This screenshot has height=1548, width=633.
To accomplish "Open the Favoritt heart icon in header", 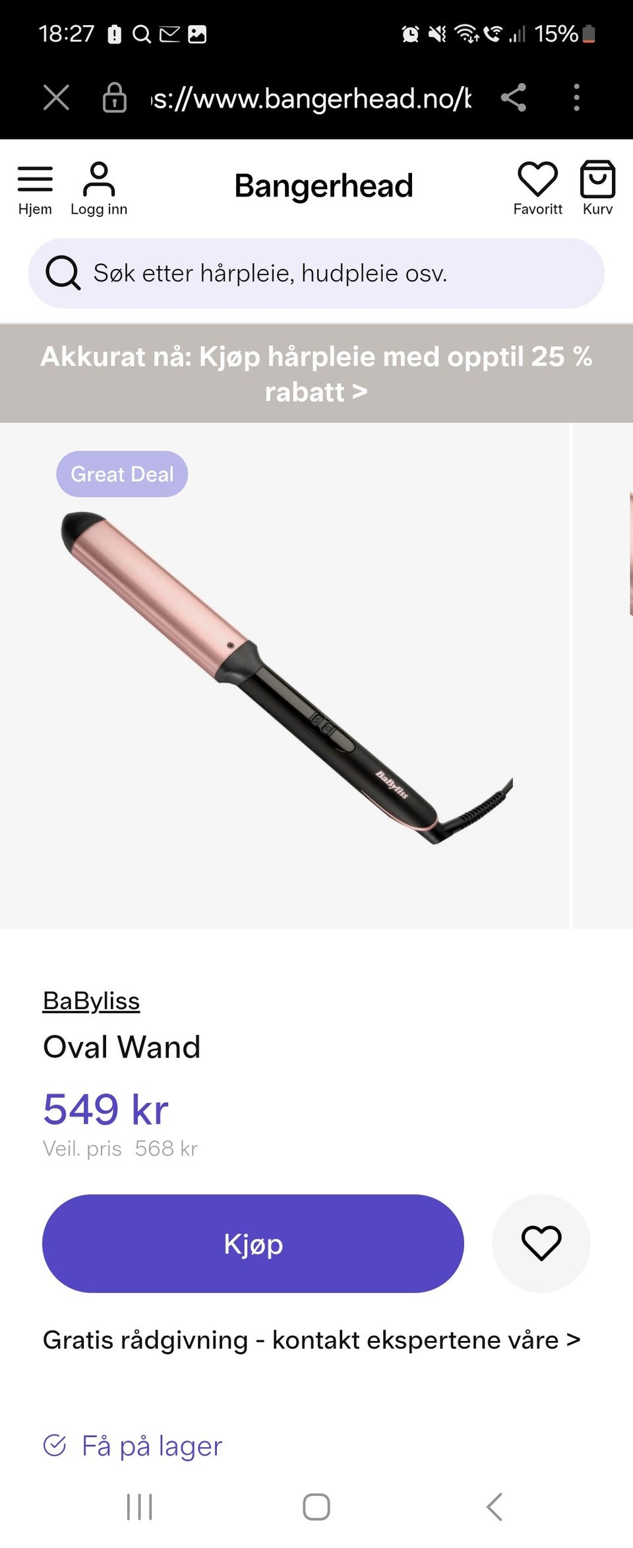I will (537, 189).
